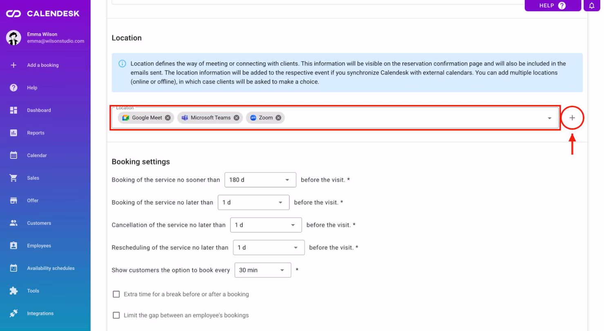Open the Availability schedules link
604x331 pixels.
[x=51, y=268]
